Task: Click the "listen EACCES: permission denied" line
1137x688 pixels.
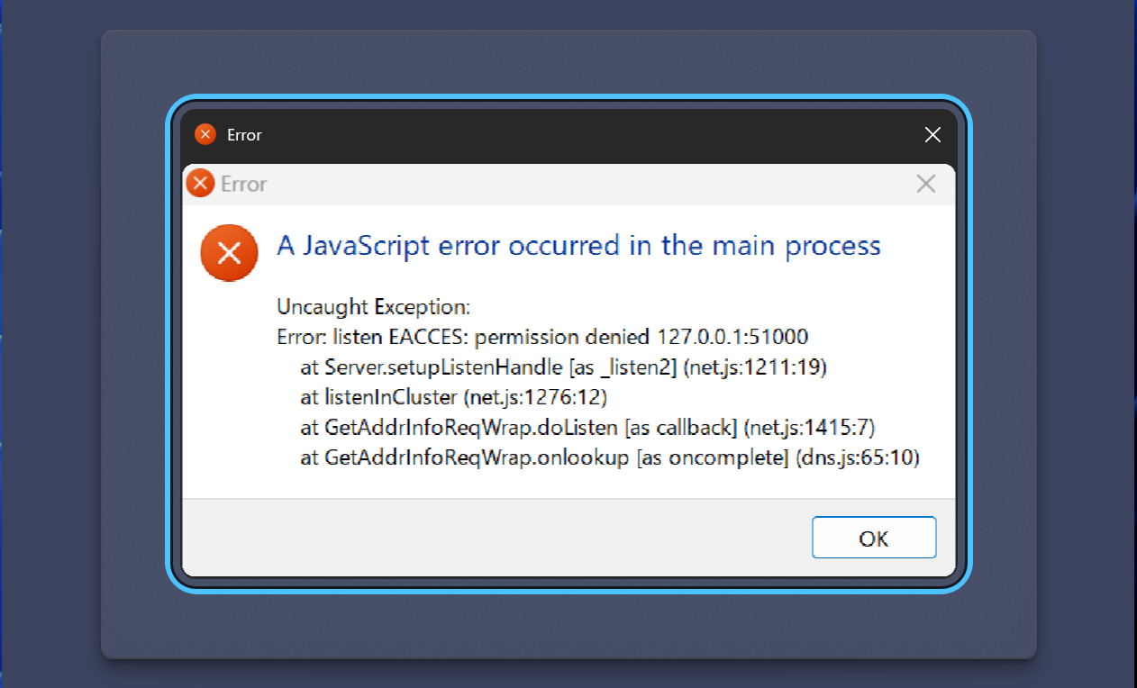Action: click(542, 338)
